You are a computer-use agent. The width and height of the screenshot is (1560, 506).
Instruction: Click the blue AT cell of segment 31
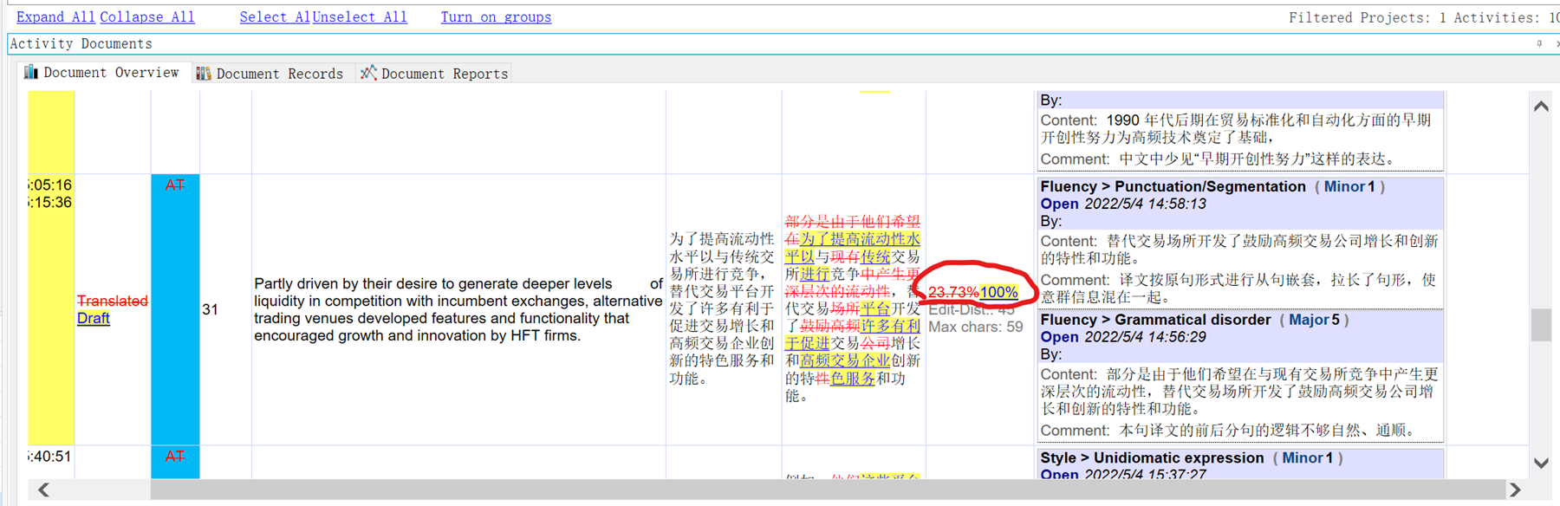[x=175, y=309]
